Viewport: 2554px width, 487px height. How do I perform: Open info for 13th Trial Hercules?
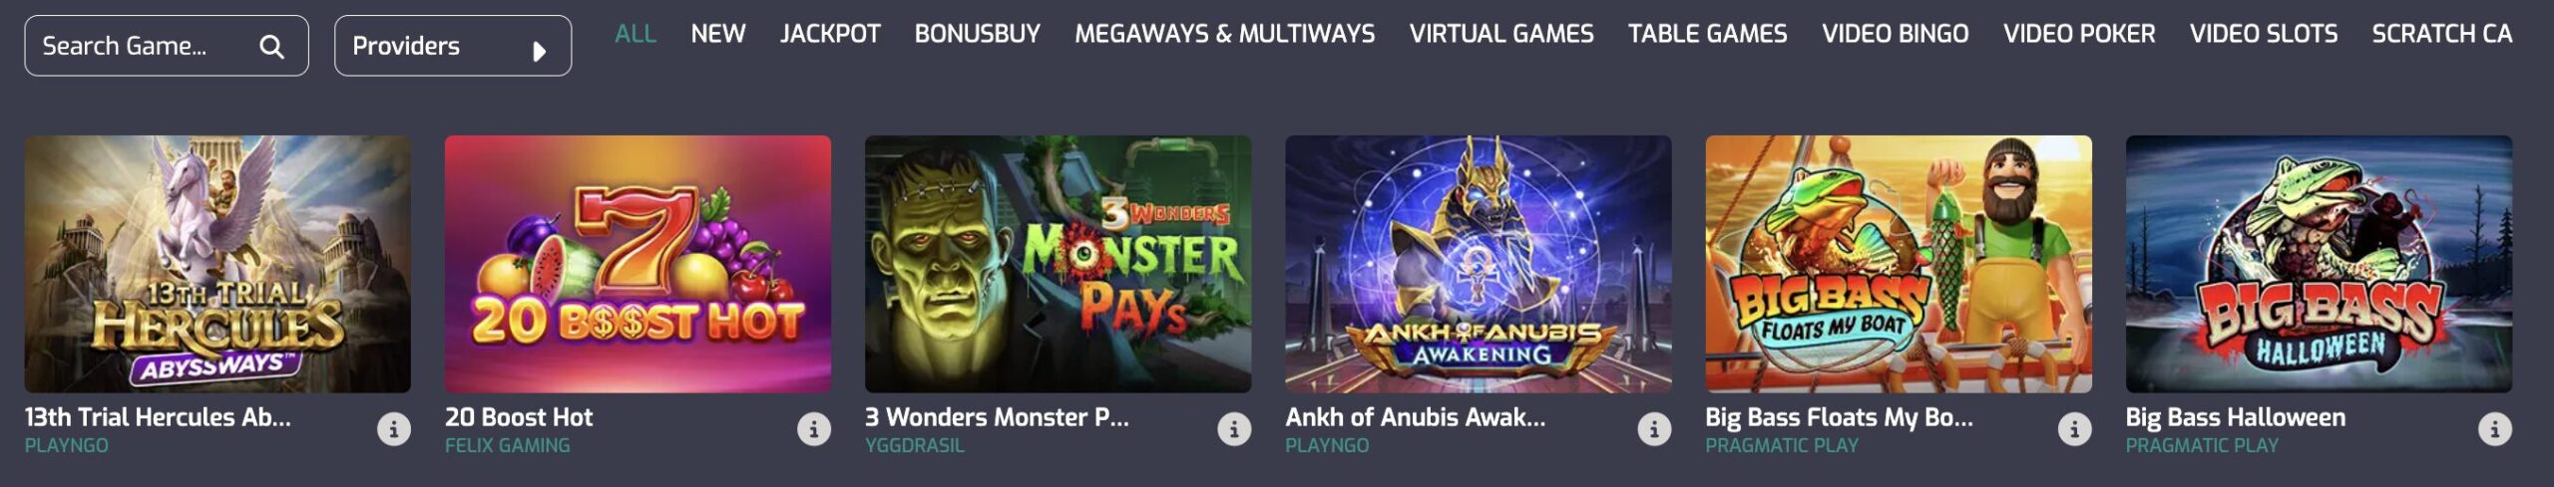point(393,429)
